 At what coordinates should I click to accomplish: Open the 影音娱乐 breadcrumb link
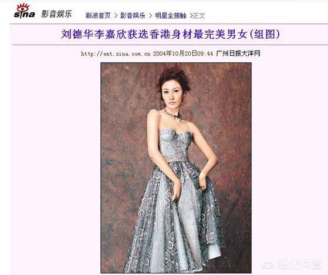(133, 15)
